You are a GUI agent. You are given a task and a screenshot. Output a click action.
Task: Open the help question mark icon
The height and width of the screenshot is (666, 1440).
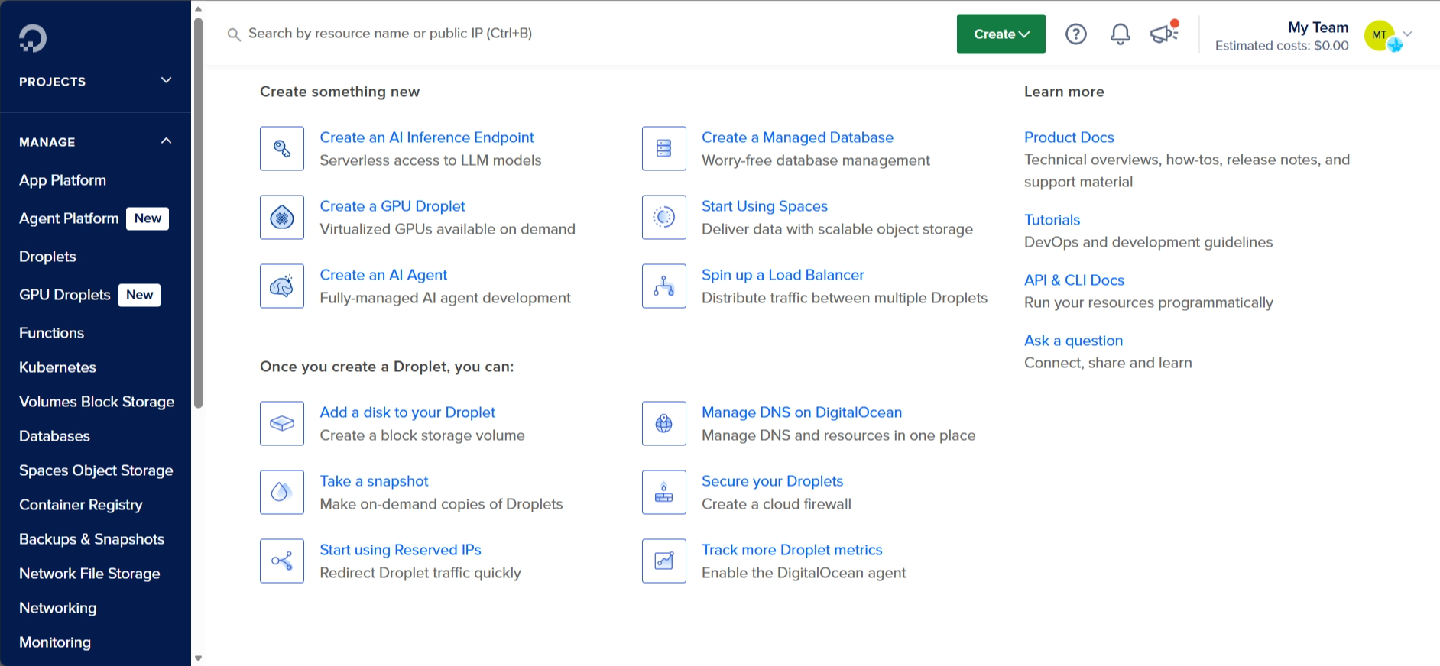(x=1076, y=34)
